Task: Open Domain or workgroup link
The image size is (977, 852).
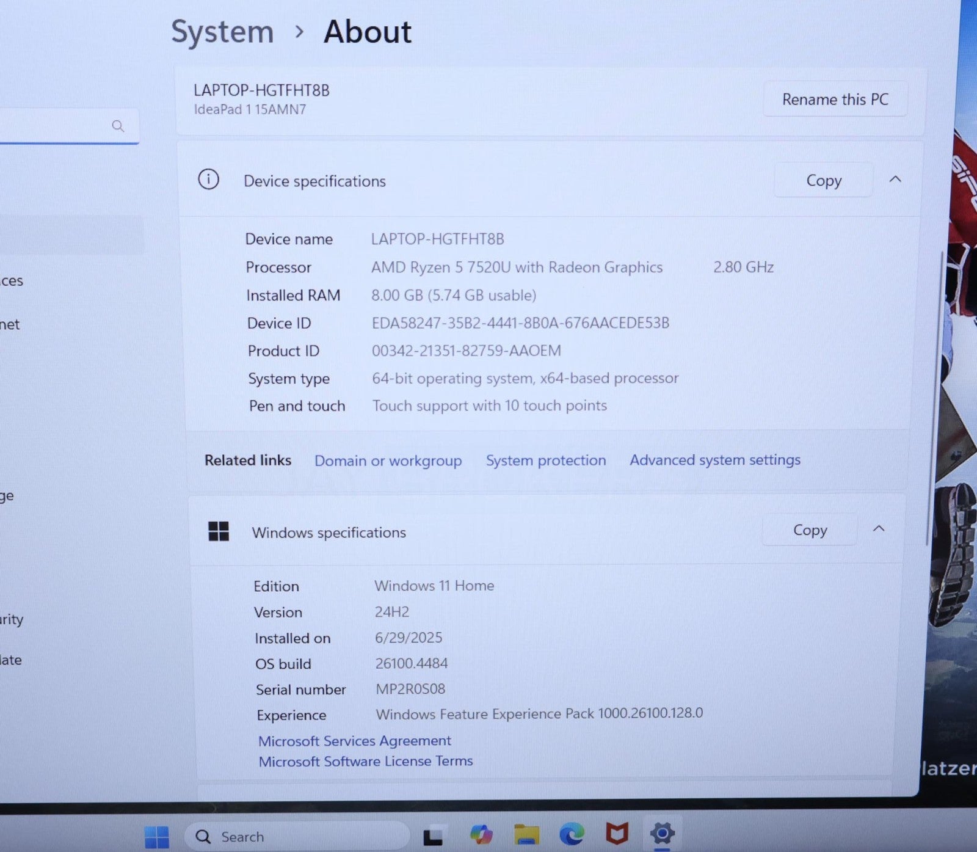Action: coord(388,461)
